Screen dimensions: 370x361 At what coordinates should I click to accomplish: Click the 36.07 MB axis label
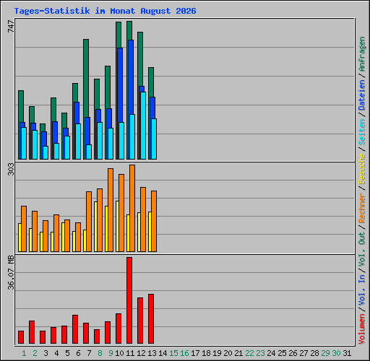click(x=11, y=273)
